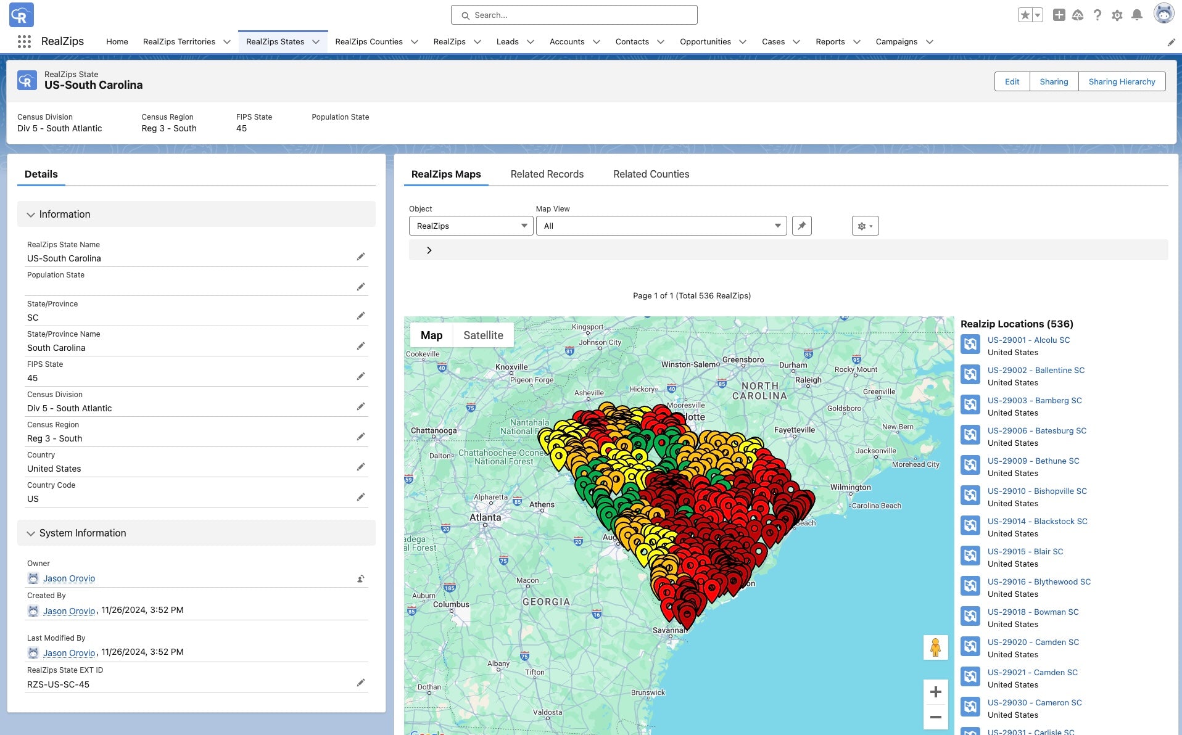Expand the collapsed filter panel chevron
This screenshot has width=1182, height=735.
coord(429,250)
